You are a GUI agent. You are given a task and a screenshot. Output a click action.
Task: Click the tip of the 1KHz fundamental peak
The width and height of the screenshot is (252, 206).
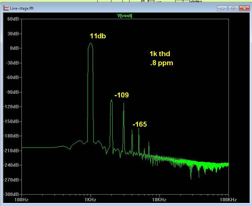tap(91, 43)
